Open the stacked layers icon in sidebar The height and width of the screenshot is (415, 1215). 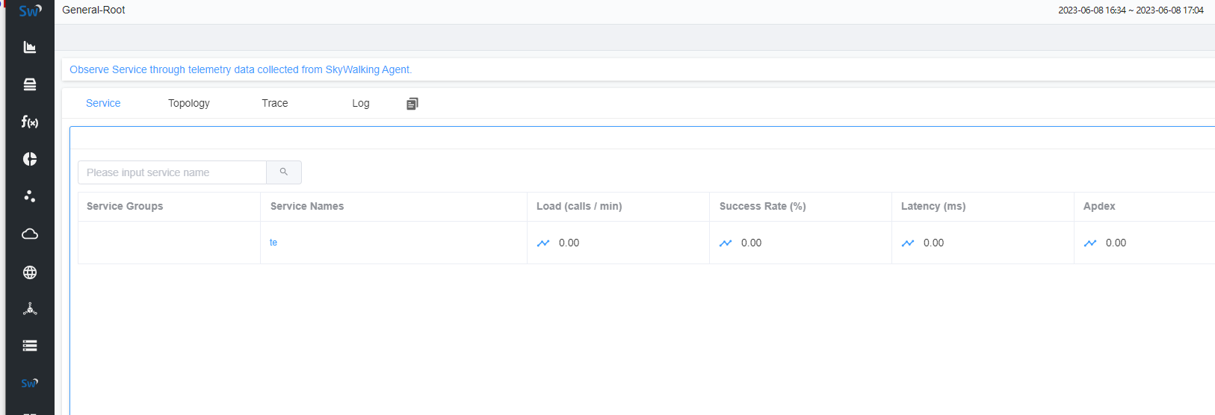[30, 84]
